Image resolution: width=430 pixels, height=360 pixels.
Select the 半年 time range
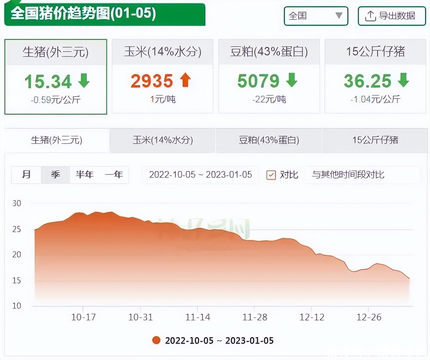tap(85, 175)
